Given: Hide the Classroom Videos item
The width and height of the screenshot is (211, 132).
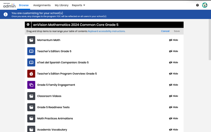Looking at the screenshot, I should click(173, 96).
